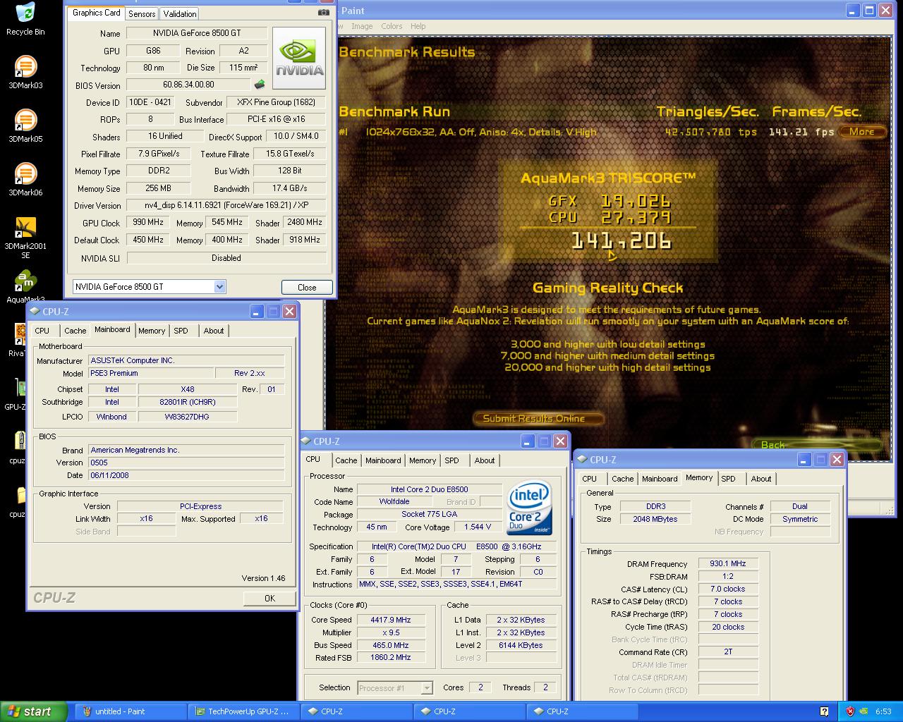Open the About tab in the Mainboard CPU-Z window
This screenshot has height=722, width=903.
click(214, 331)
